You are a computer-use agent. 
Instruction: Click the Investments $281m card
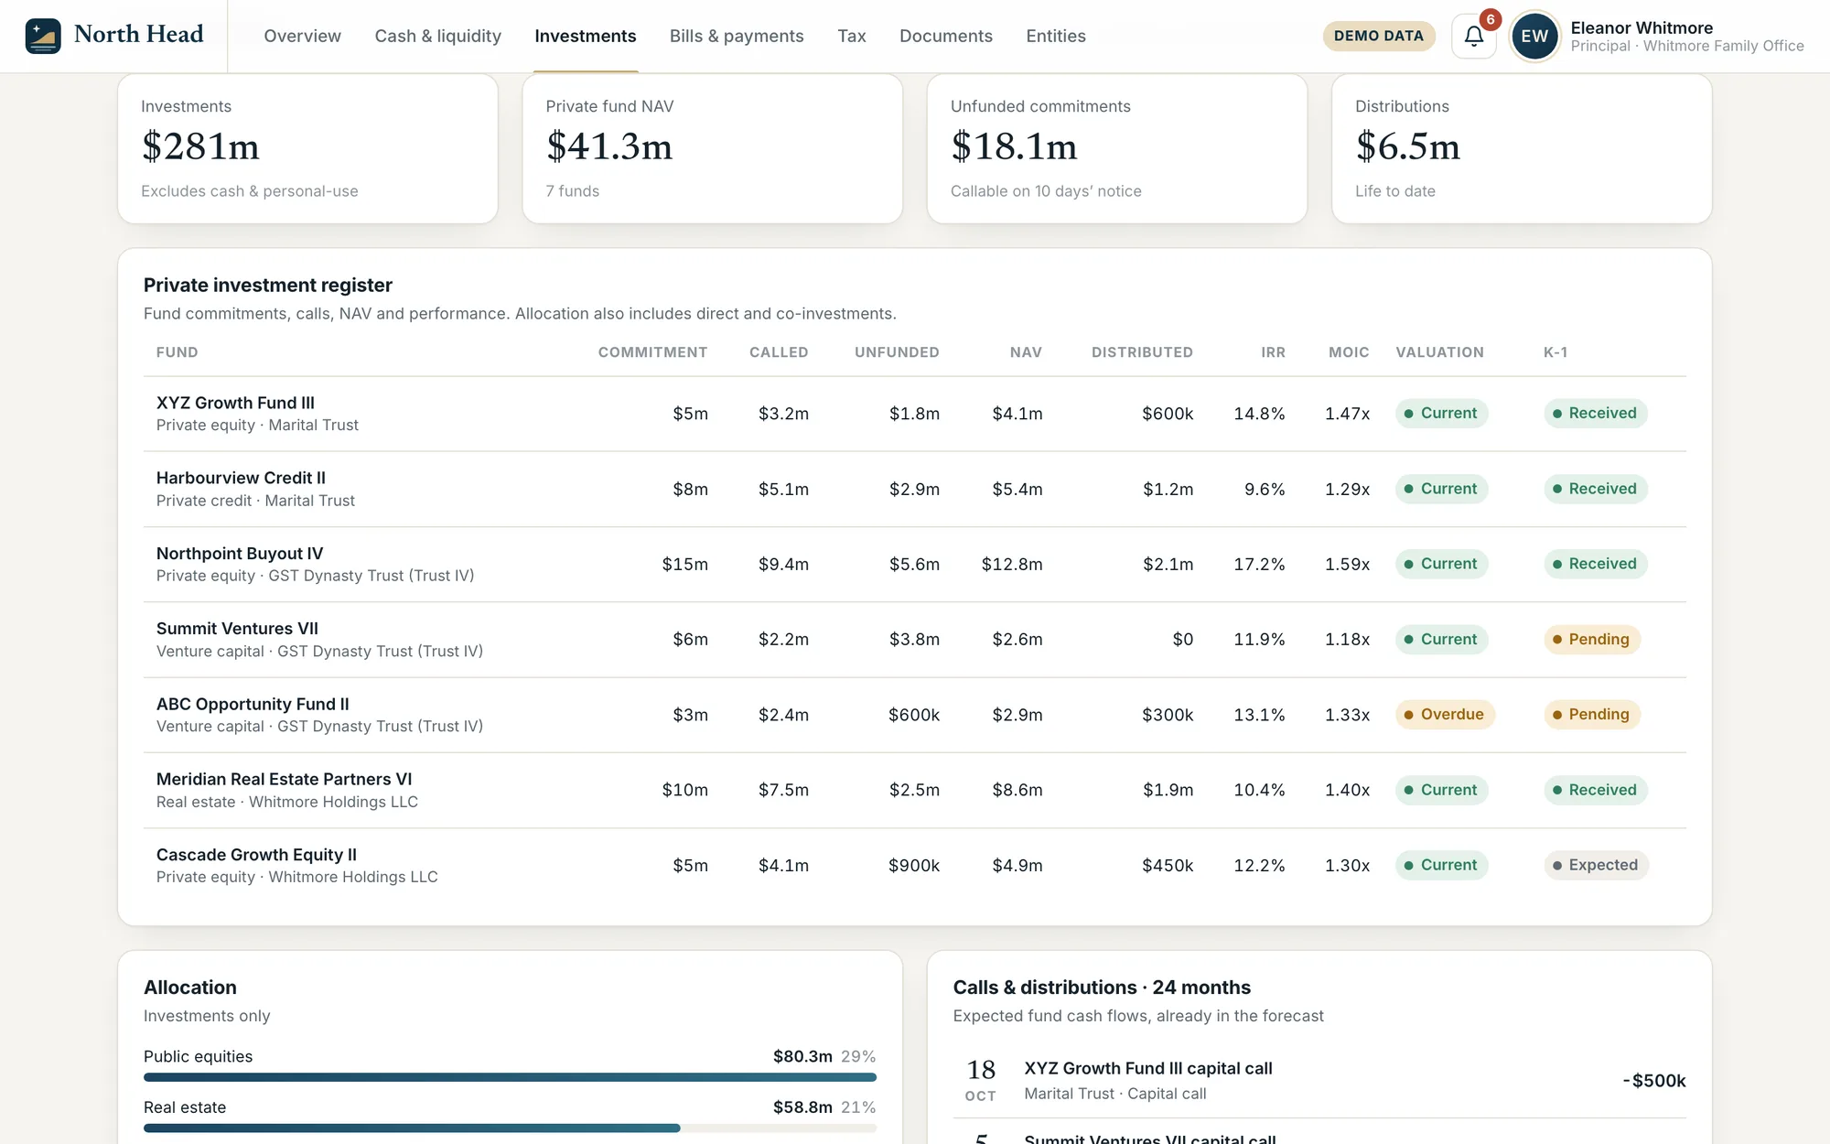[x=307, y=149]
